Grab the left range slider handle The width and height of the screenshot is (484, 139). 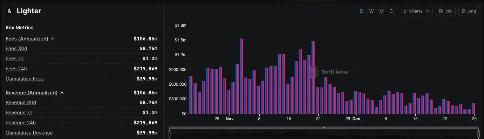(169, 134)
